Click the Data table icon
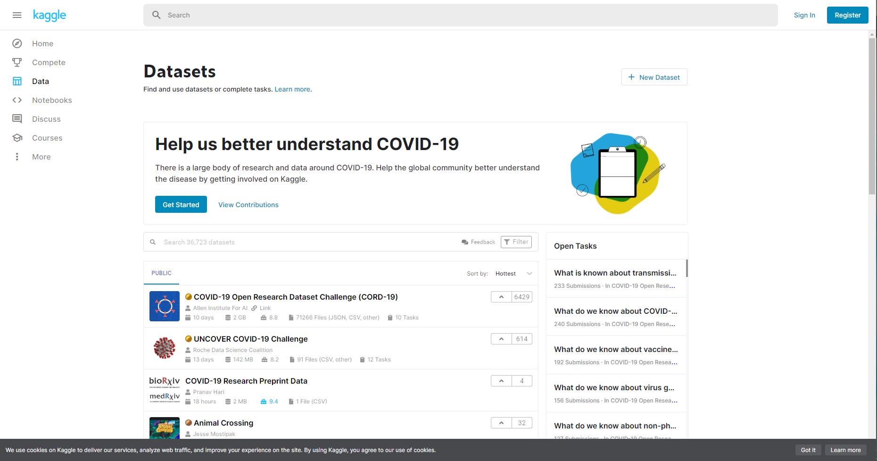The width and height of the screenshot is (877, 461). tap(17, 81)
